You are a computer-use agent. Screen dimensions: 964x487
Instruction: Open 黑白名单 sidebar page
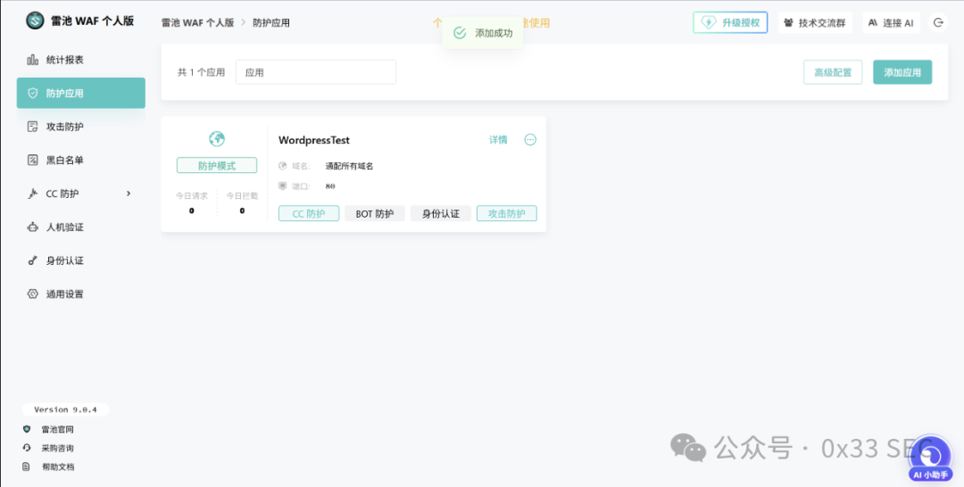coord(80,160)
